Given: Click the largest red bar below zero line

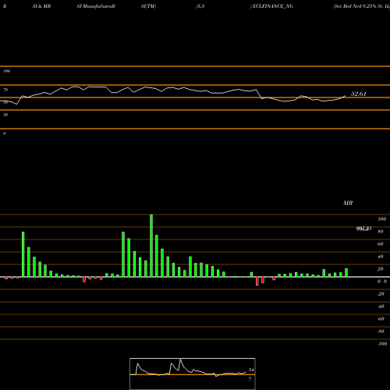Looking at the screenshot, I should [x=257, y=281].
